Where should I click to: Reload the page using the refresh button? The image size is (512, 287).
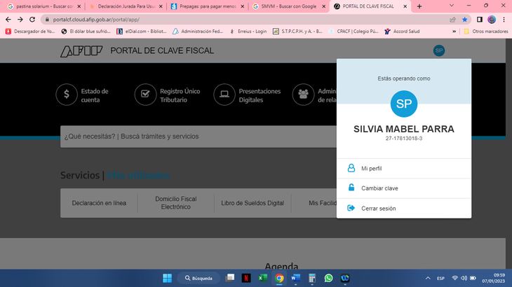[x=32, y=20]
